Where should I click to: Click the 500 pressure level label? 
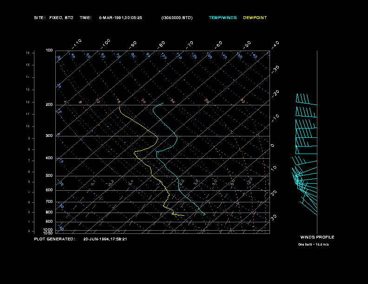(x=49, y=175)
